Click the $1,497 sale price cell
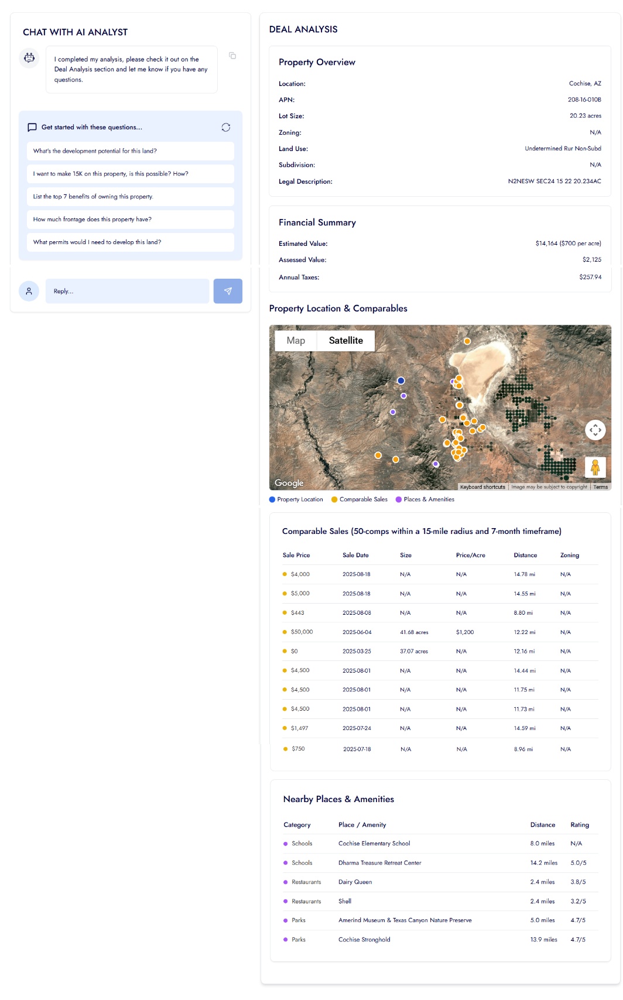Image resolution: width=623 pixels, height=1000 pixels. [299, 728]
